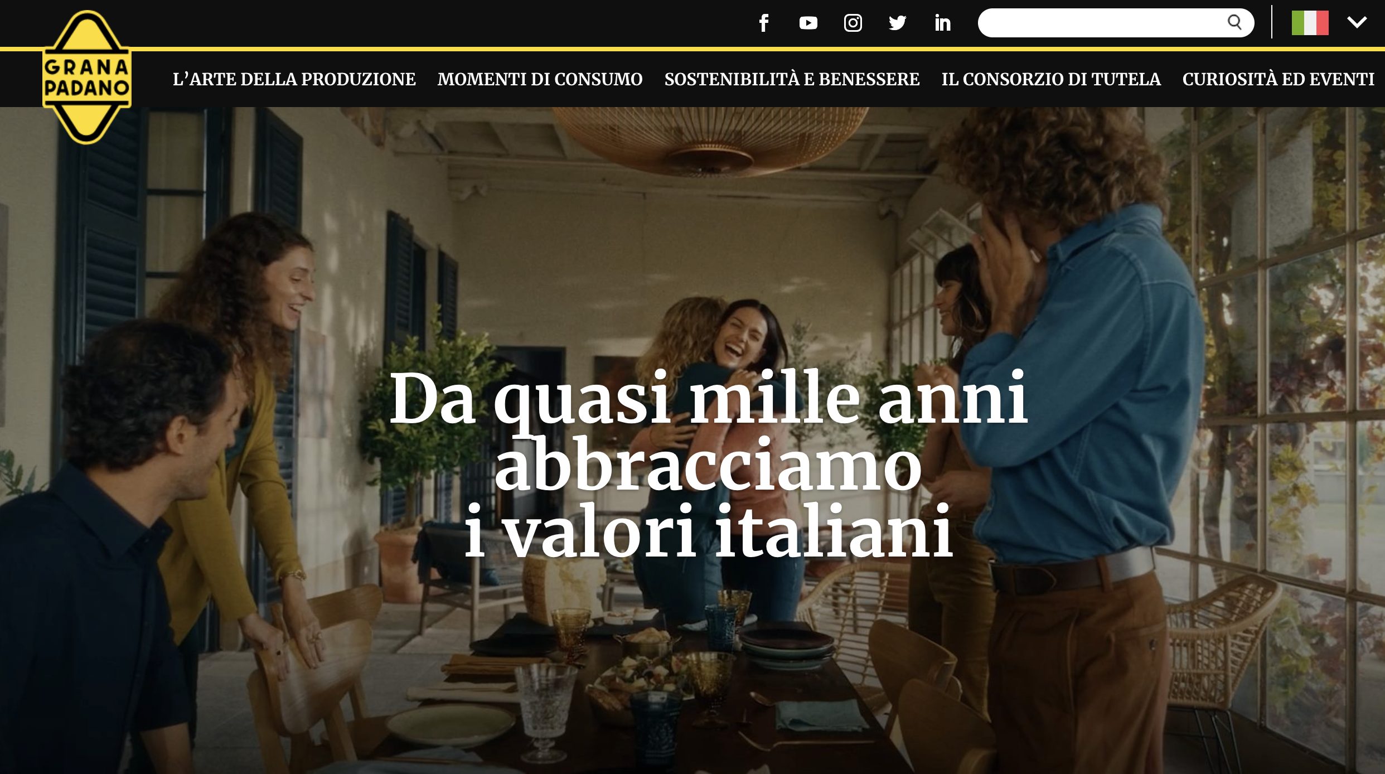Open the Instagram profile icon
This screenshot has width=1385, height=774.
coord(853,23)
